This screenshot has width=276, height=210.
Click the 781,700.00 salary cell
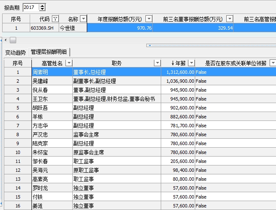point(178,126)
